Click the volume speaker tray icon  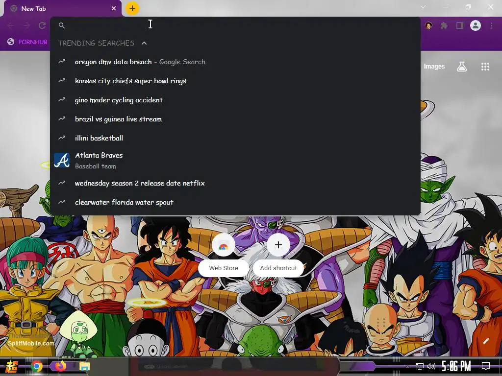click(431, 366)
